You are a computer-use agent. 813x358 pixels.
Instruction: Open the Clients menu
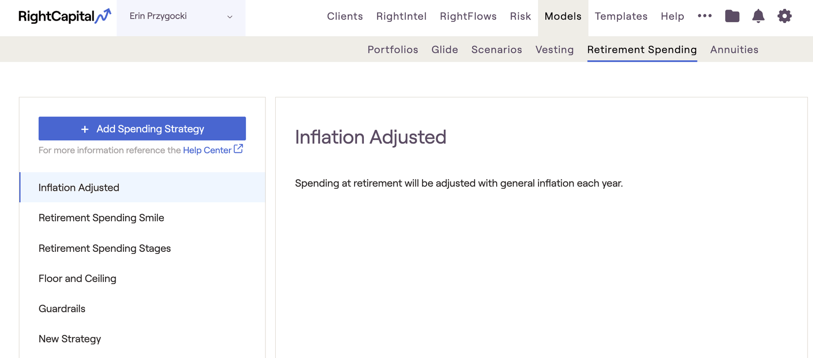[345, 17]
